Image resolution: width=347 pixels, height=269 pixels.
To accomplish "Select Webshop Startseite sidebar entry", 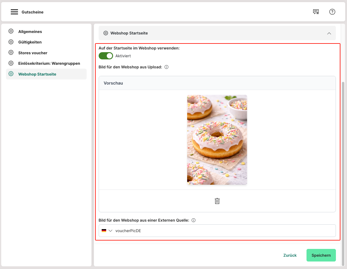I will 37,74.
